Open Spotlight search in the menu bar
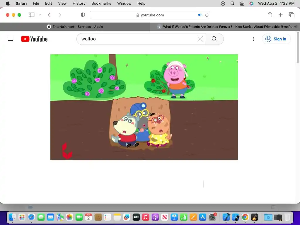Viewport: 300px width, 225px height. (232, 4)
